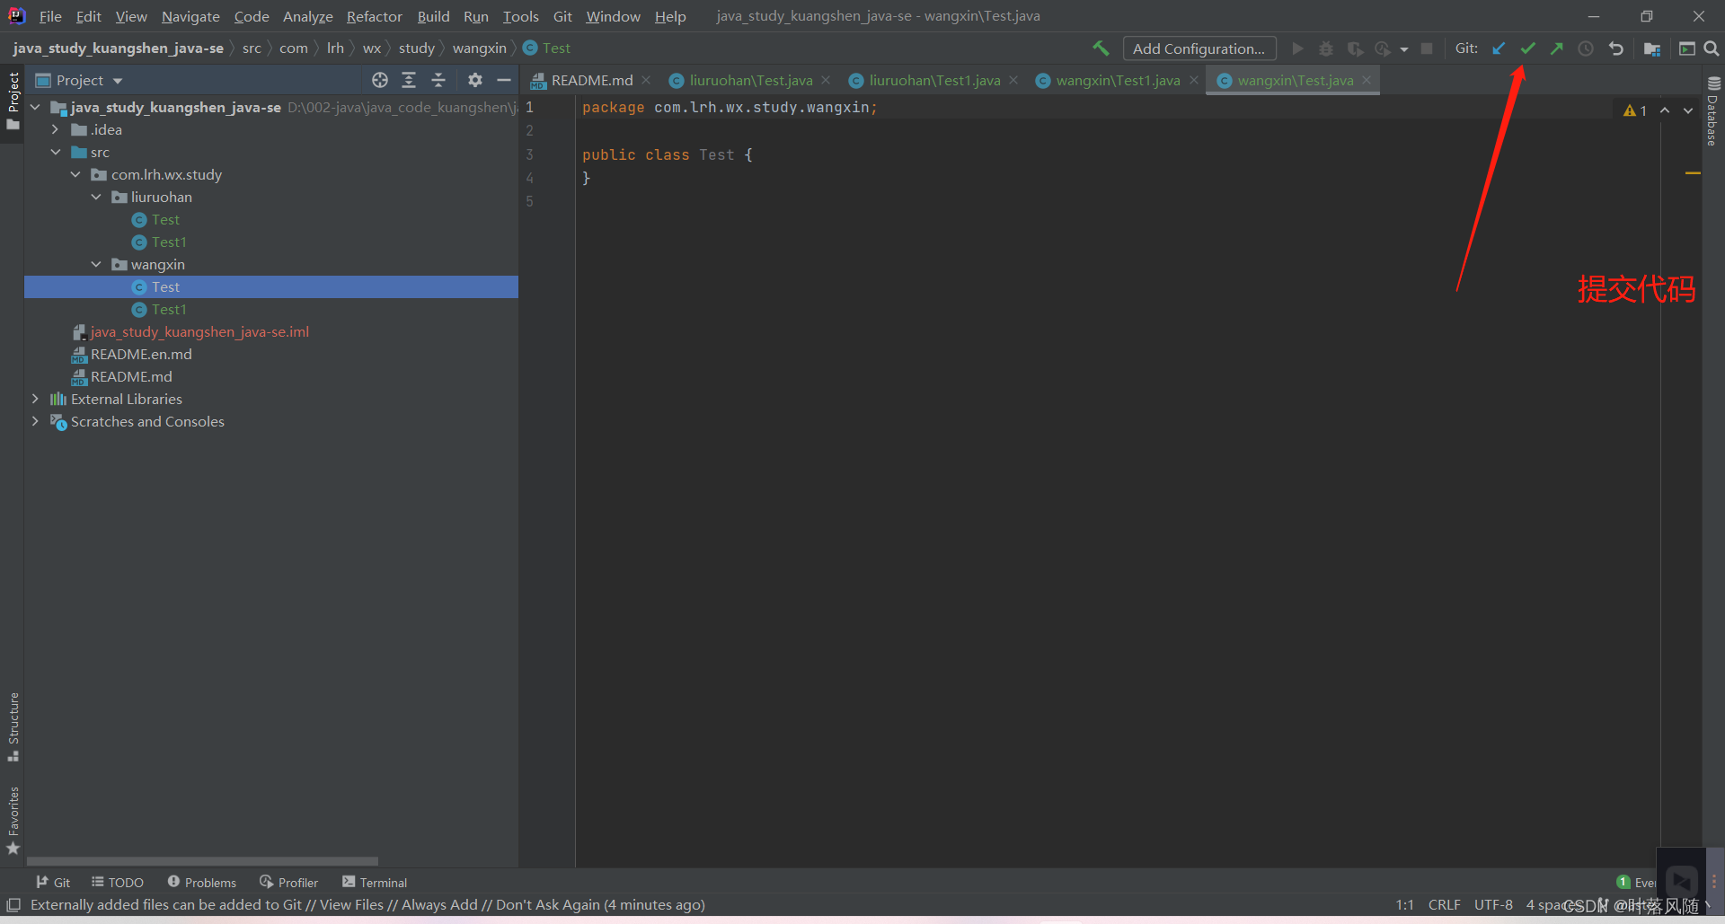Click the Git Rollback icon

point(1615,48)
